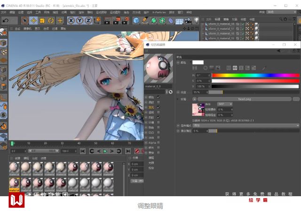Toggle the Y axis lock

79,21
